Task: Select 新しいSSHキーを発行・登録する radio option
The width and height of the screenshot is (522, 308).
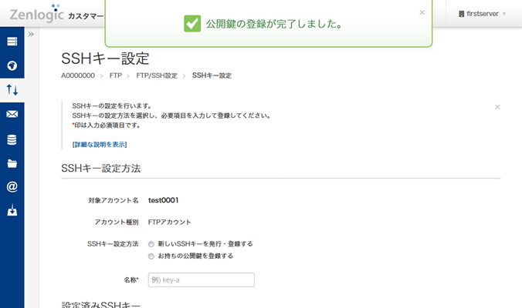Action: 151,244
